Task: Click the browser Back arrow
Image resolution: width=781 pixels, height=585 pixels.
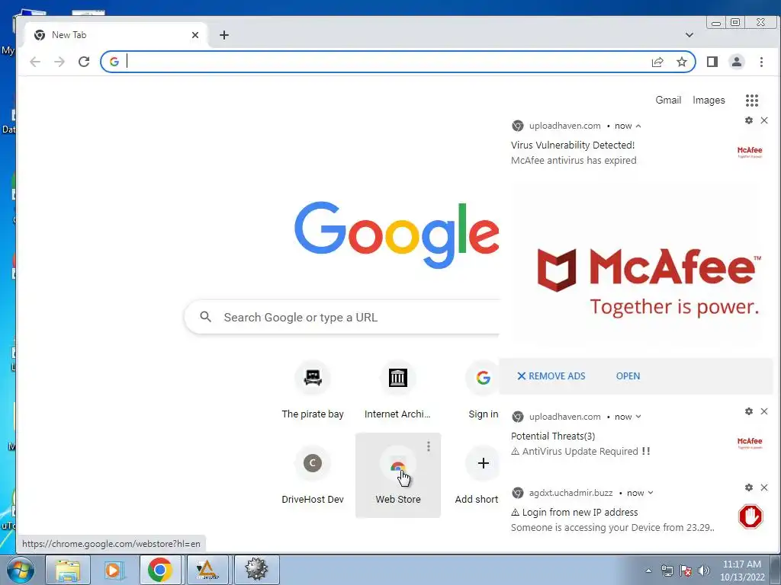Action: point(35,62)
